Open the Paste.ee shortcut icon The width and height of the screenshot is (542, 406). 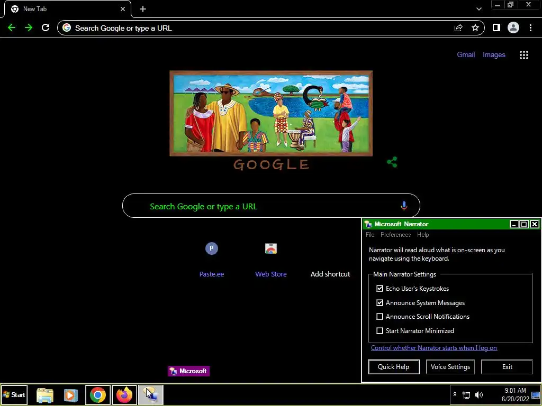coord(212,248)
